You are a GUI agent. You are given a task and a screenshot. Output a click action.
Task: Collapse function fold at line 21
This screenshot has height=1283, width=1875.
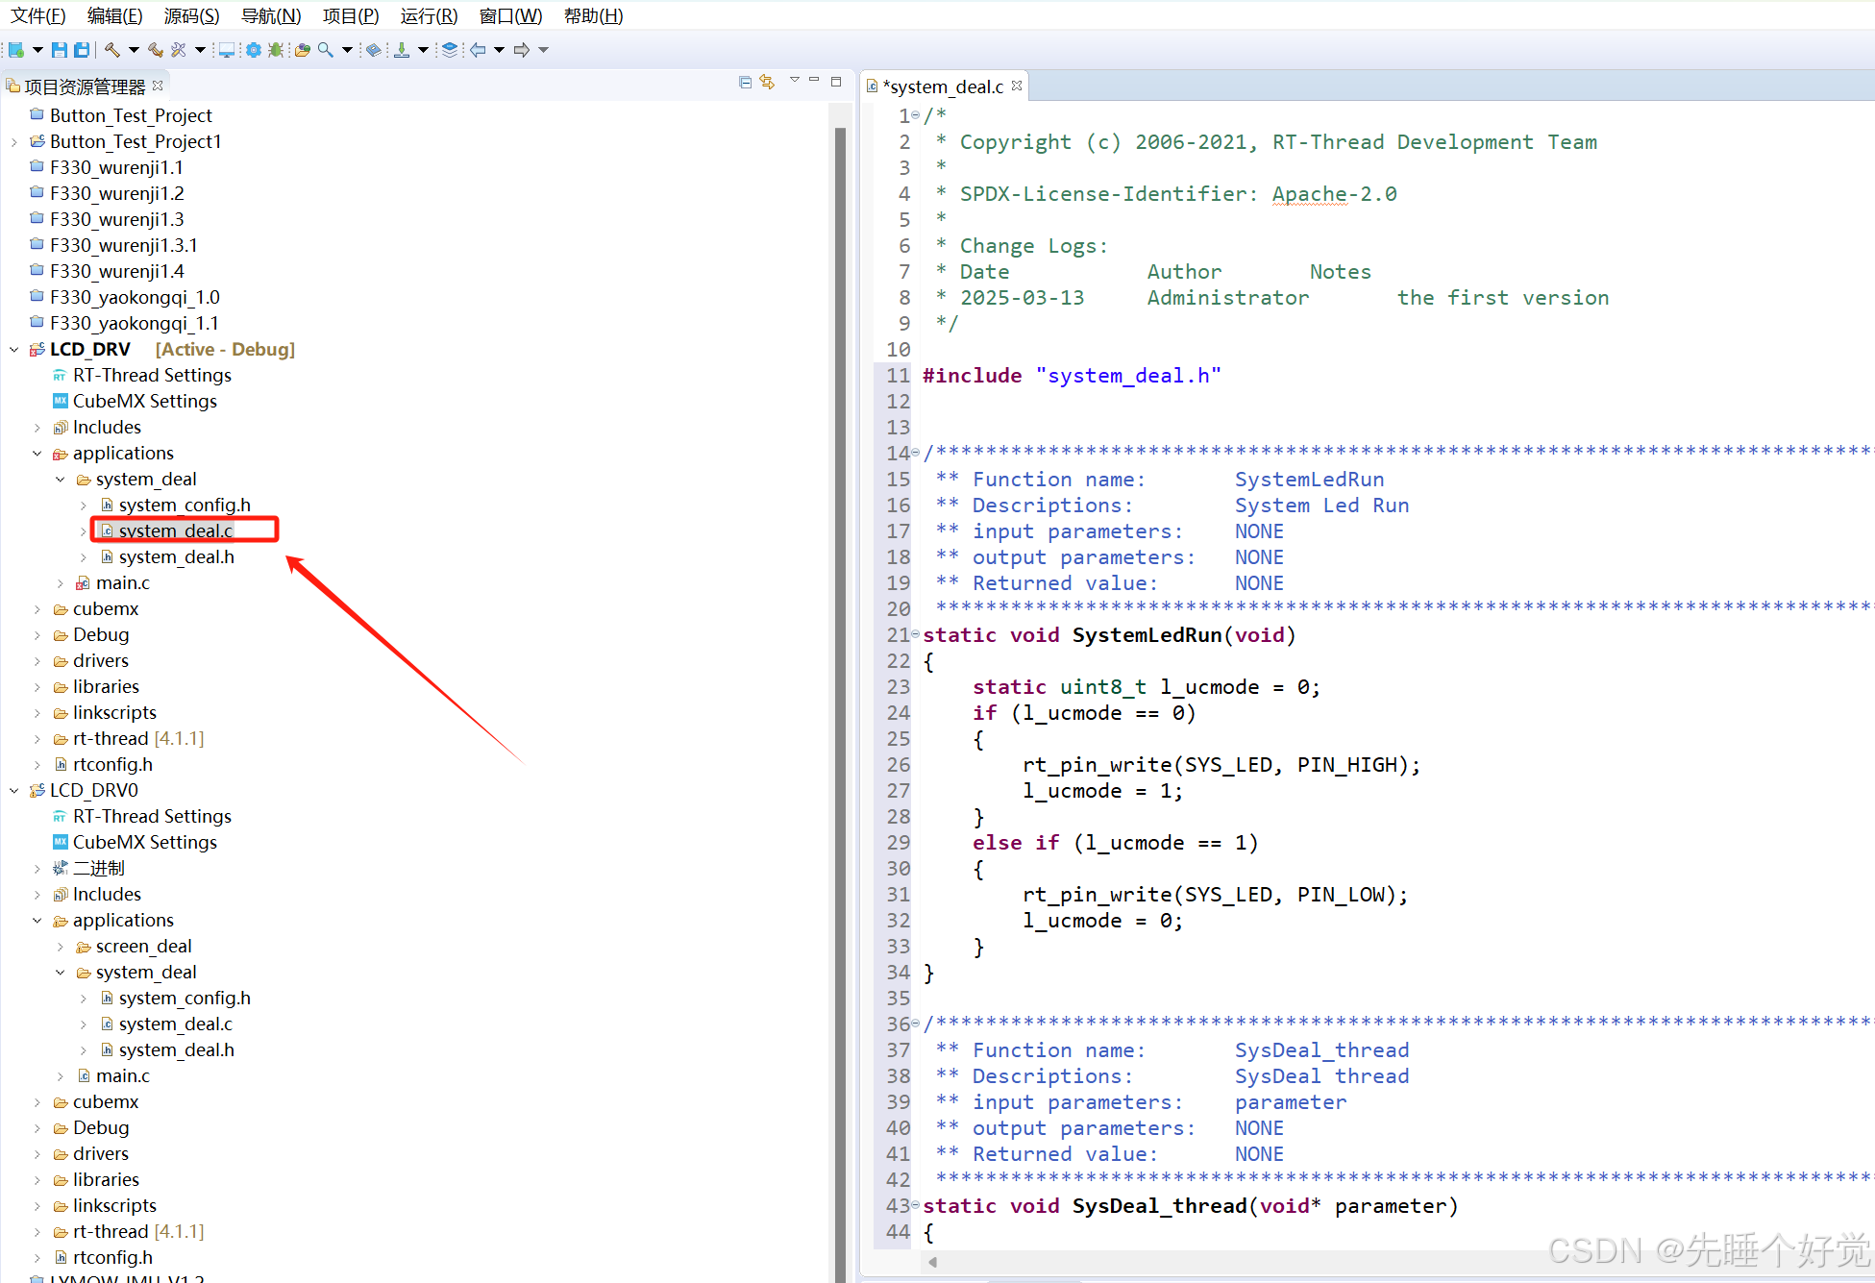click(916, 634)
